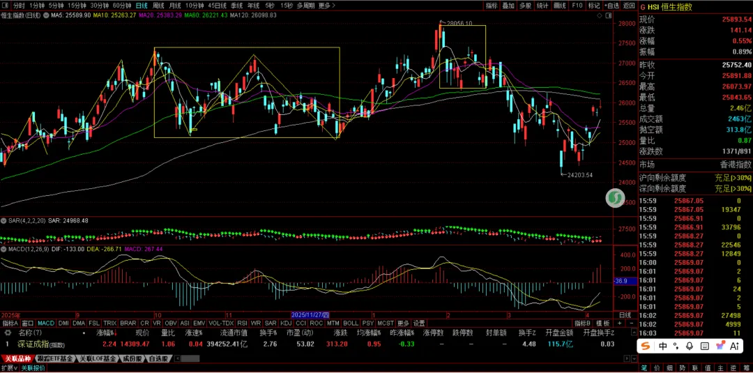Toggle right panel icon near MA header
Image resolution: width=753 pixels, height=373 pixels.
(609, 15)
